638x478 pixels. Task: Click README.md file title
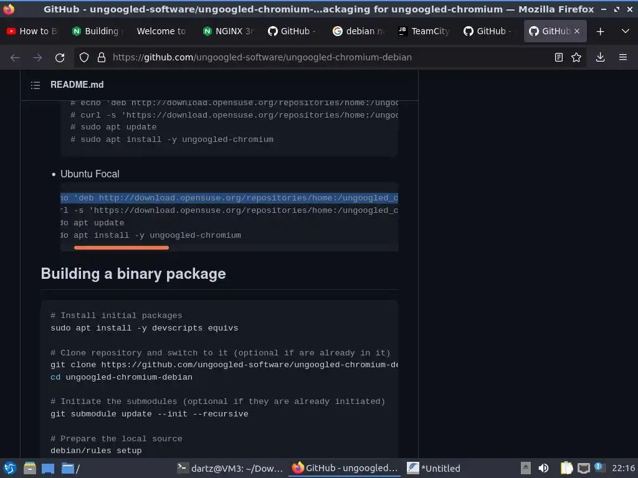click(77, 85)
